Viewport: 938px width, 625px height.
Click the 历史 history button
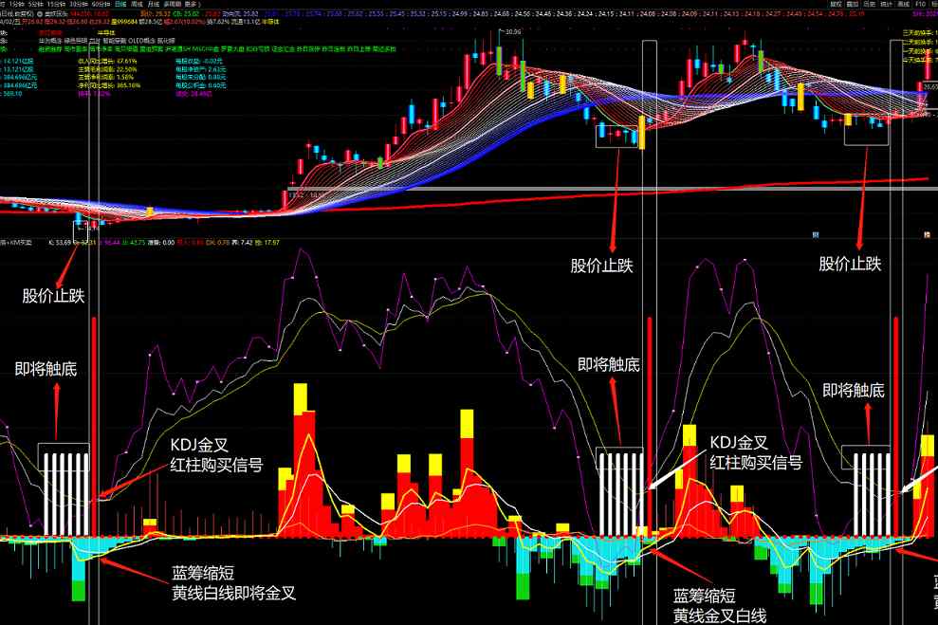pos(869,4)
